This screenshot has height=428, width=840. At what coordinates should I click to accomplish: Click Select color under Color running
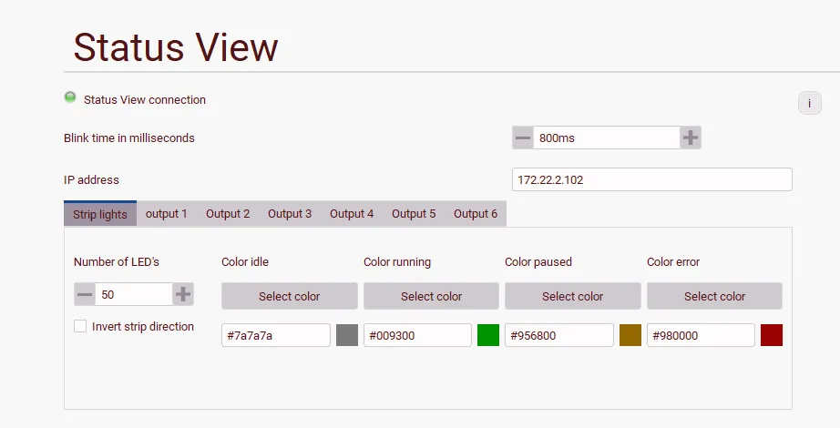(x=431, y=296)
